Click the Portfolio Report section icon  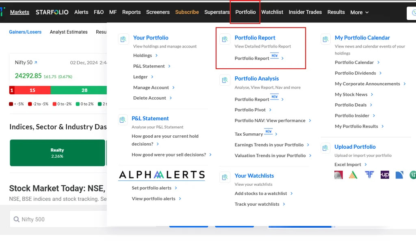click(x=225, y=39)
